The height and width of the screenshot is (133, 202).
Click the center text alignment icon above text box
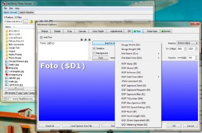pos(85,39)
